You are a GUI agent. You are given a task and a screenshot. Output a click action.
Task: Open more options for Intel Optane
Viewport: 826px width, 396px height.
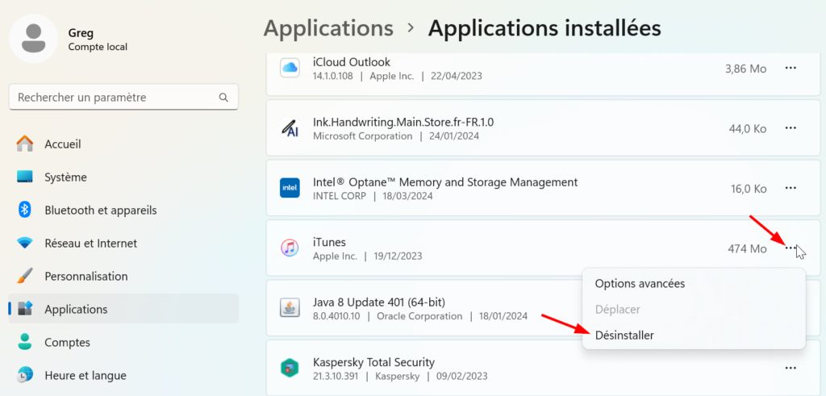point(791,188)
